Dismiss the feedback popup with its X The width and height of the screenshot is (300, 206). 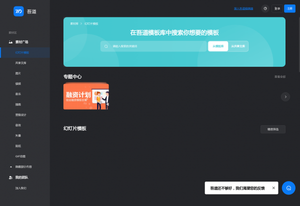[273, 188]
